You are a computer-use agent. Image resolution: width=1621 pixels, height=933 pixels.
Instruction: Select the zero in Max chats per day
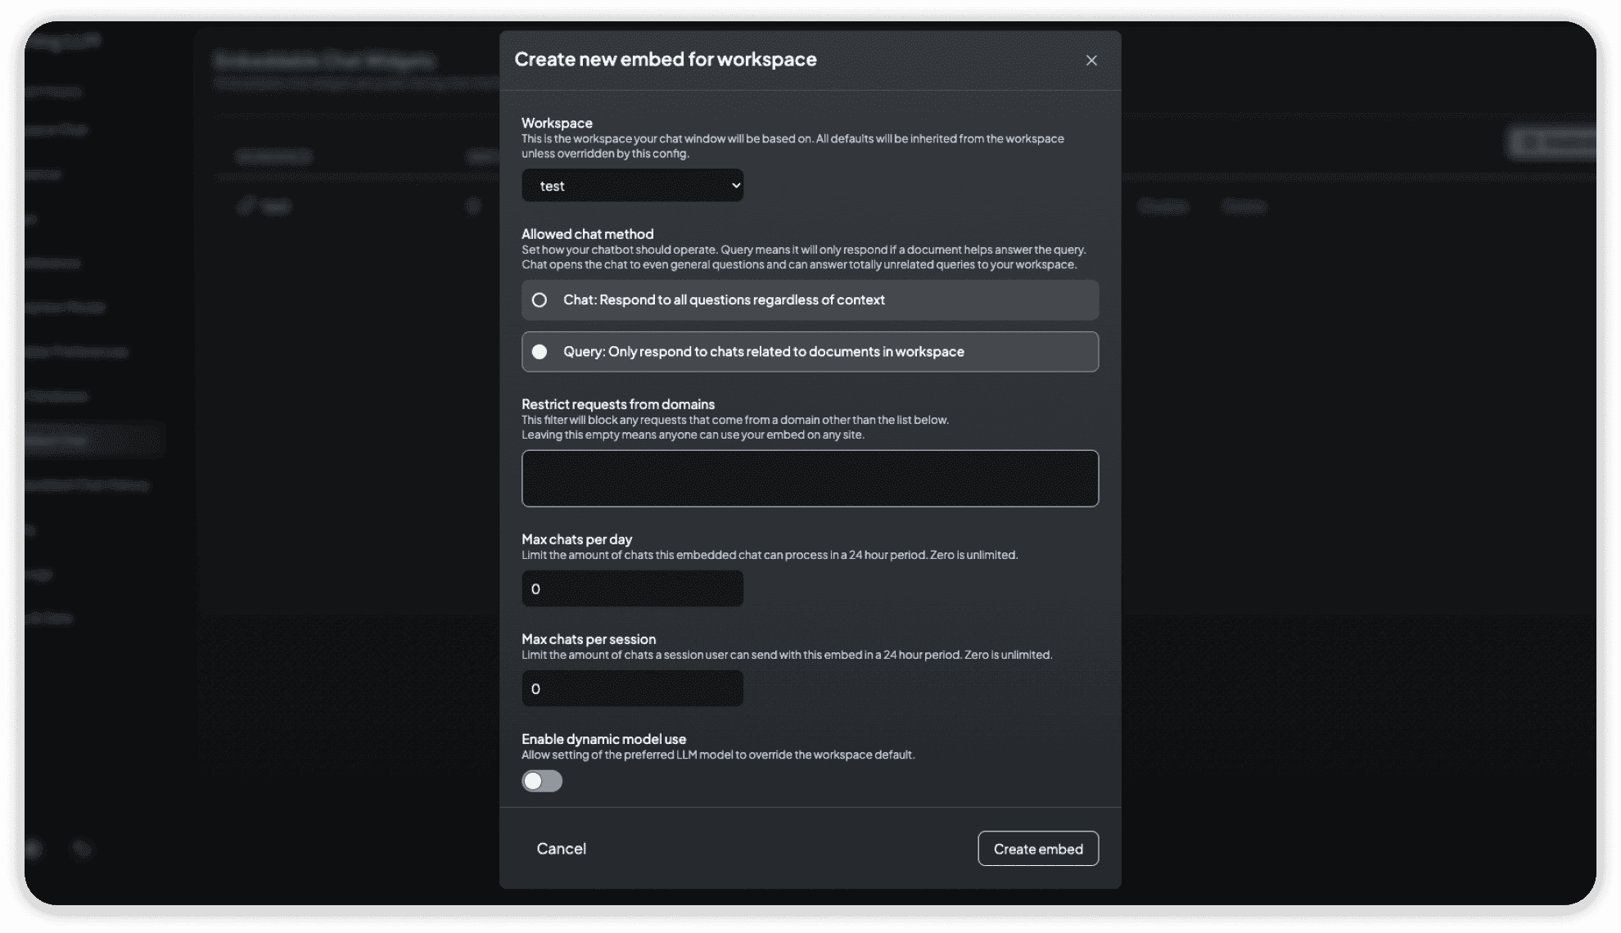click(x=536, y=588)
